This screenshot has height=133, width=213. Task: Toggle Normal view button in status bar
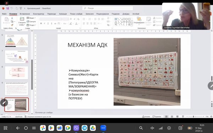click(x=166, y=117)
